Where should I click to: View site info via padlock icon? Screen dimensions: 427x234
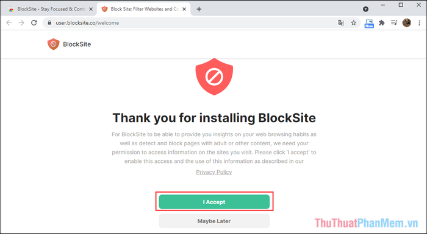(x=49, y=23)
